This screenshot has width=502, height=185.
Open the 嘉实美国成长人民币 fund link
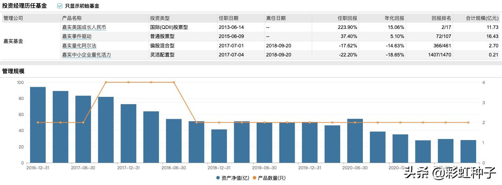84,27
